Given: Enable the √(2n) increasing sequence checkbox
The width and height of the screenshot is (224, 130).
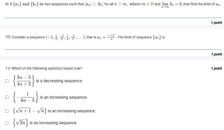Looking at the screenshot, I should pos(7,123).
